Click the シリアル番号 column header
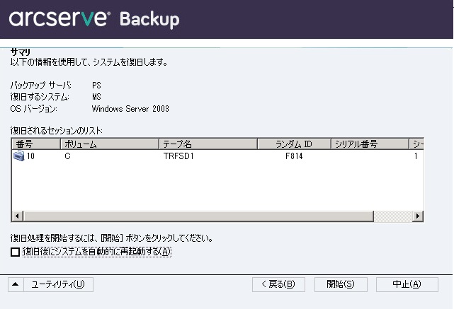This screenshot has height=309, width=454. tap(370, 144)
